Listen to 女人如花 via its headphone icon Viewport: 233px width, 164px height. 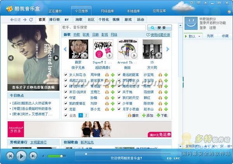point(107,75)
